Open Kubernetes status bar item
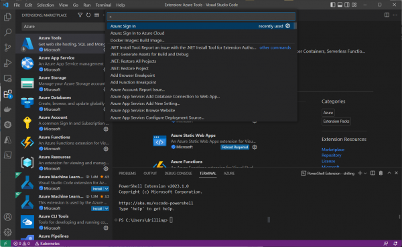The image size is (402, 247). click(x=48, y=244)
